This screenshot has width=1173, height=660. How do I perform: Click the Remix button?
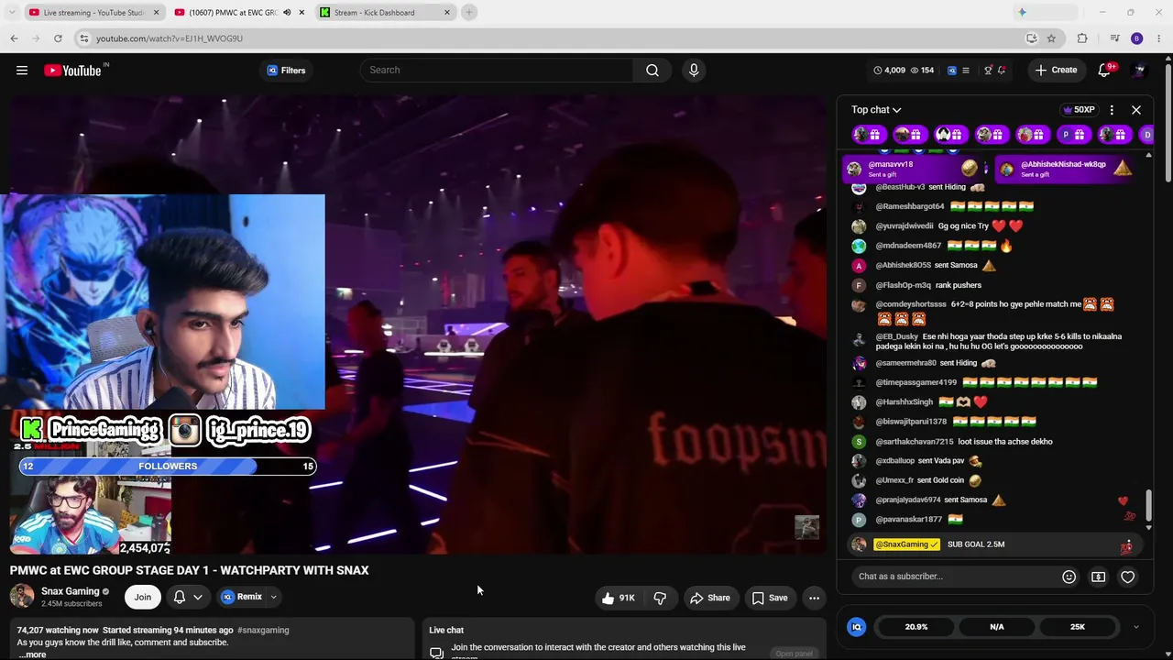[x=241, y=598]
